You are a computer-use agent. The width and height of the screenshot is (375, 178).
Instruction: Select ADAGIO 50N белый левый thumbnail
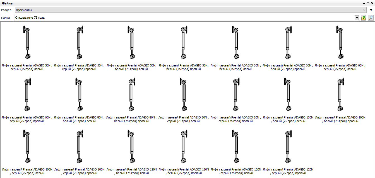(x=131, y=42)
